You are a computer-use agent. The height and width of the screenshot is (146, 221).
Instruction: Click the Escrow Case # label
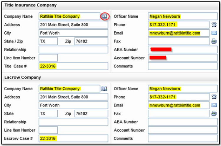(x=18, y=138)
